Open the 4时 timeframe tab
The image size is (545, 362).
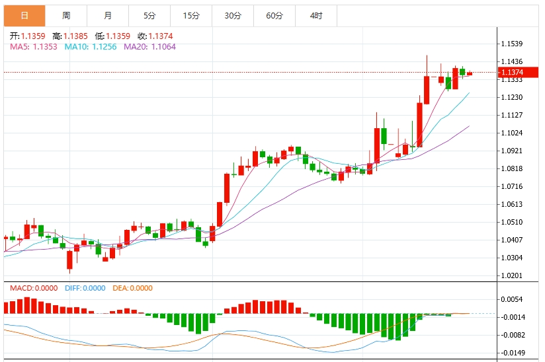(316, 16)
